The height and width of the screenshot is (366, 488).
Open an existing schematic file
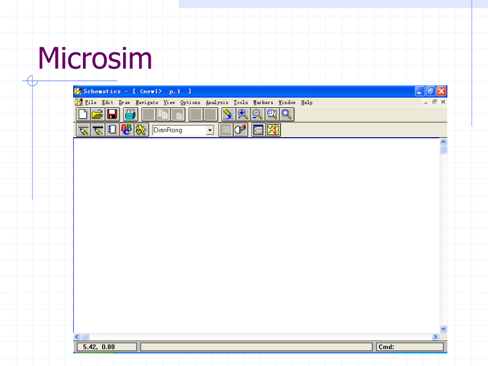98,114
